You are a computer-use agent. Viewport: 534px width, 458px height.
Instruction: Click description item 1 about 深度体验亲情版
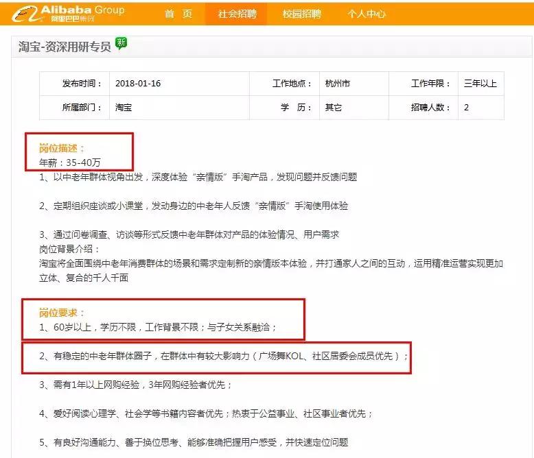(198, 177)
